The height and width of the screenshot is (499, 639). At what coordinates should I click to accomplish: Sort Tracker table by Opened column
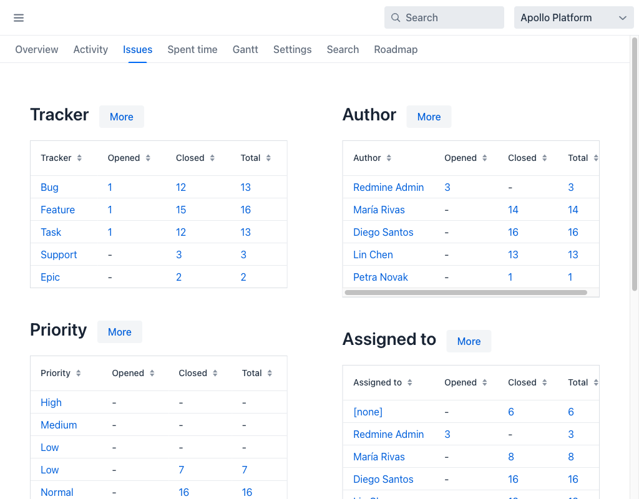point(129,158)
